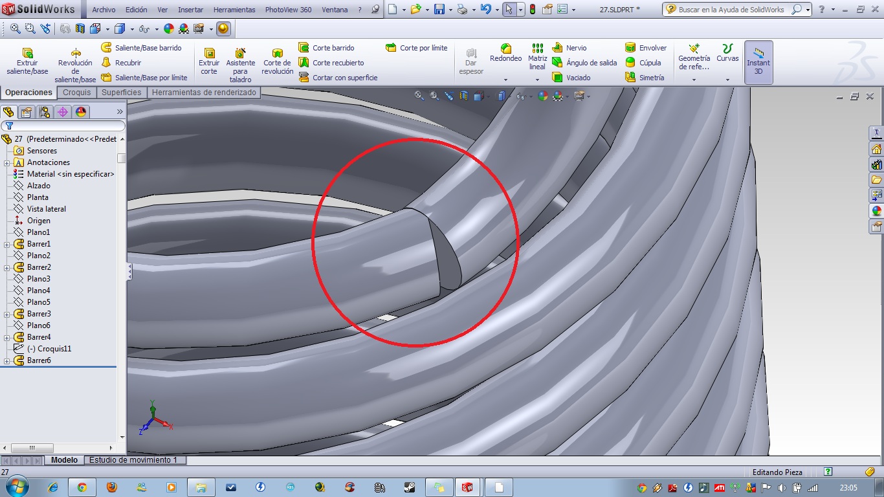884x497 pixels.
Task: Open Estudio de movimiento 1 tab
Action: click(x=133, y=460)
